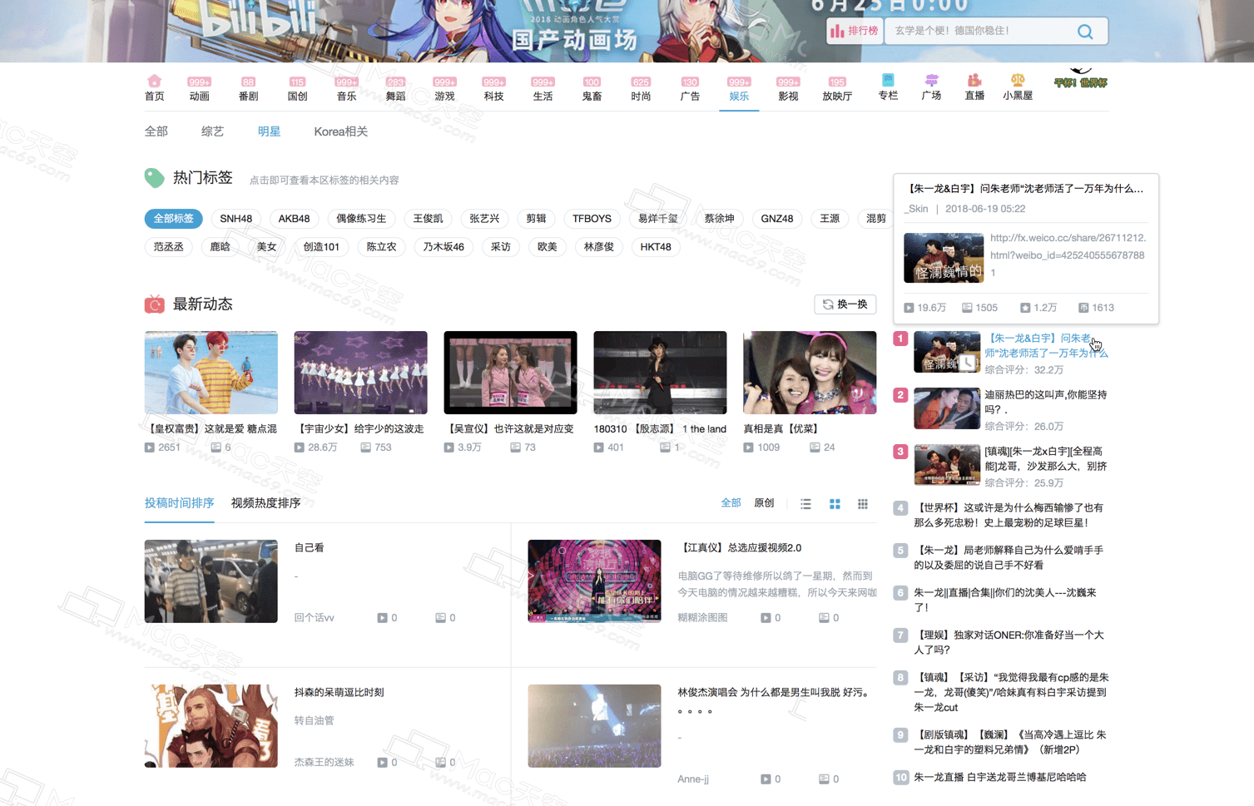Open uploader 杰森王的迷妹 profile

pyautogui.click(x=324, y=763)
